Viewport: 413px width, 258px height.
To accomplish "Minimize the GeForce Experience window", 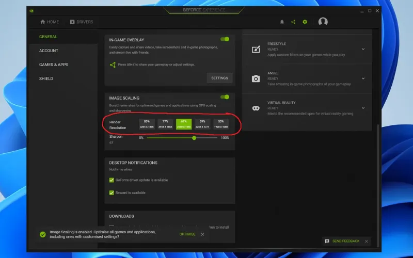I will (362, 11).
